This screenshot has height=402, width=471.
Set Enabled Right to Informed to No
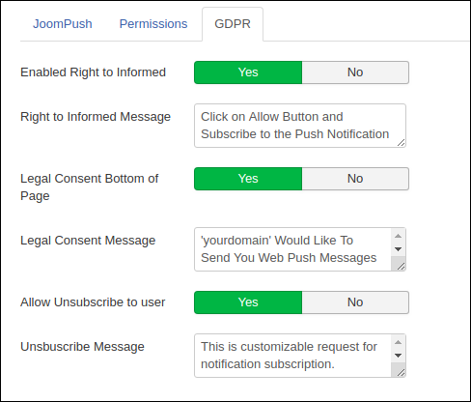click(355, 72)
